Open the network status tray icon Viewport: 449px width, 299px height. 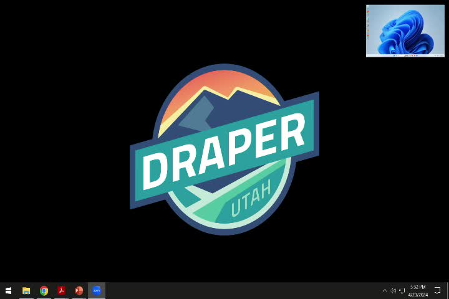point(402,291)
